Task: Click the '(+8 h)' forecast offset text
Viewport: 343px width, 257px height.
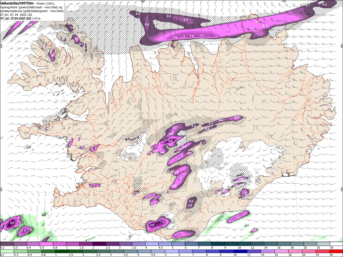Action: click(x=36, y=18)
